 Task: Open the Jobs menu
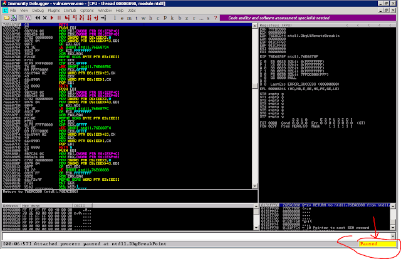pyautogui.click(x=132, y=11)
